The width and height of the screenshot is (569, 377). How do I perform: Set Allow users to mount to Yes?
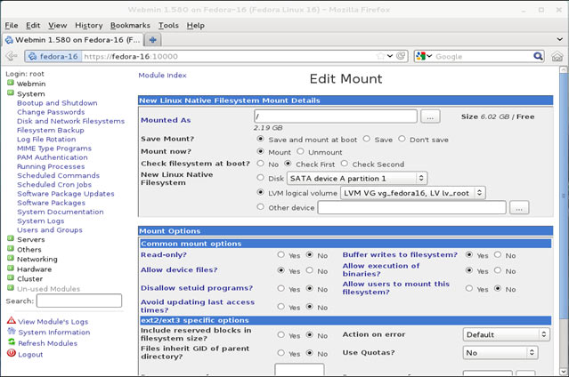469,289
